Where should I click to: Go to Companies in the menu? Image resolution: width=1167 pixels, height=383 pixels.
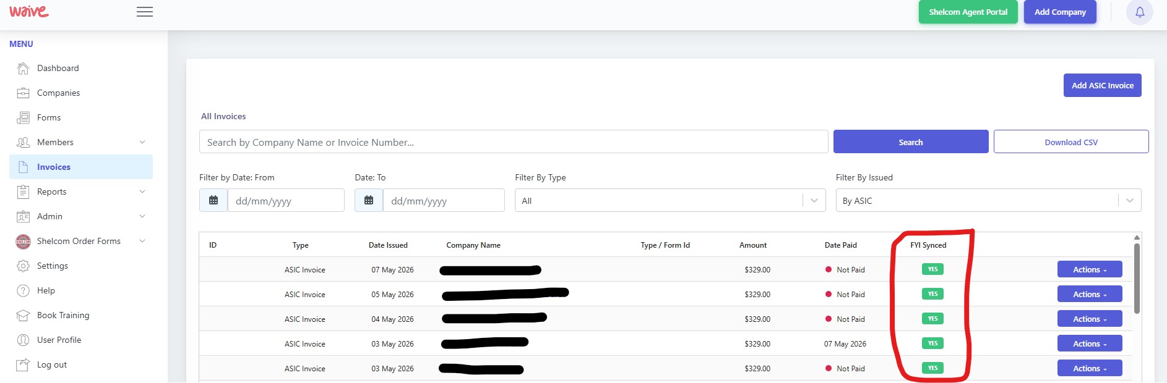click(81, 93)
